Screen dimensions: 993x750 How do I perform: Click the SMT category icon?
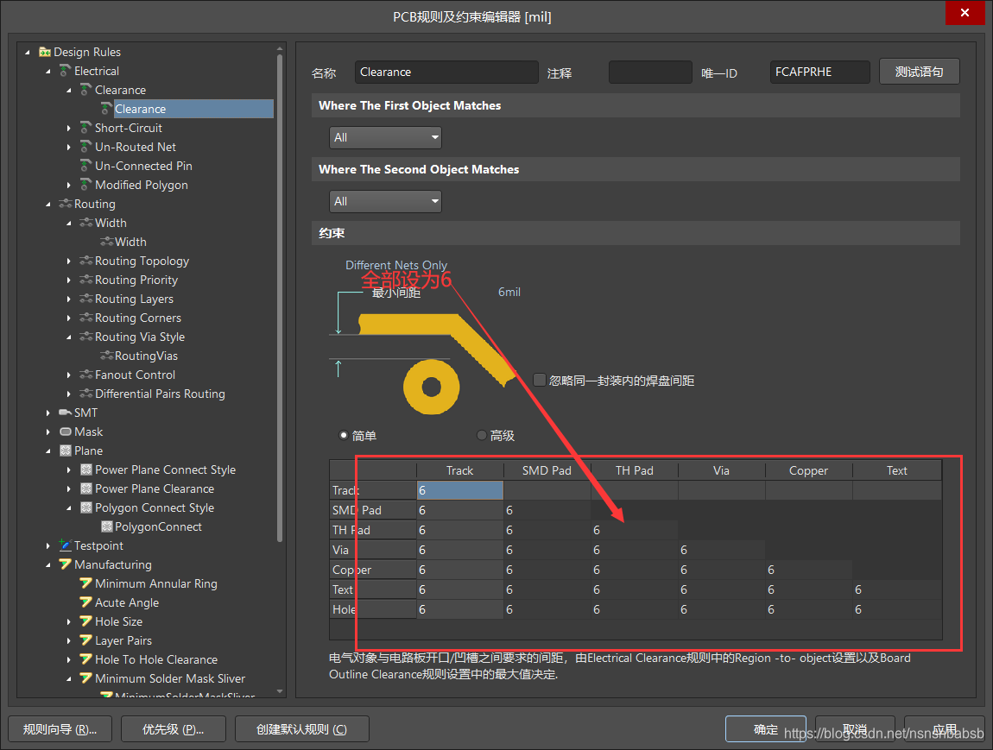66,413
